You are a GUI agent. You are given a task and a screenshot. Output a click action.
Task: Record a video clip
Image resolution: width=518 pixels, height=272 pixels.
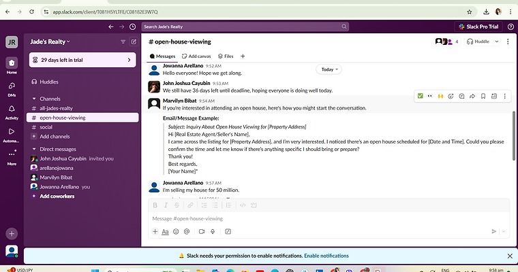coord(202,231)
